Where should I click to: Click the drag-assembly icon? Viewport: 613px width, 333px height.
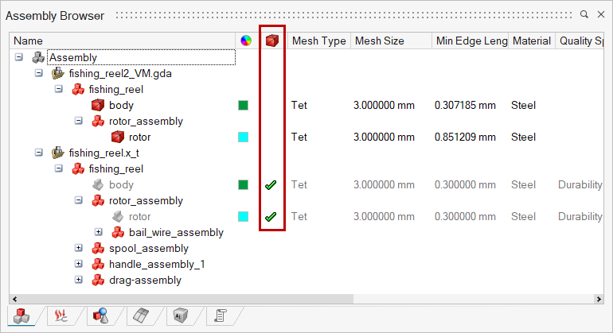pos(98,280)
